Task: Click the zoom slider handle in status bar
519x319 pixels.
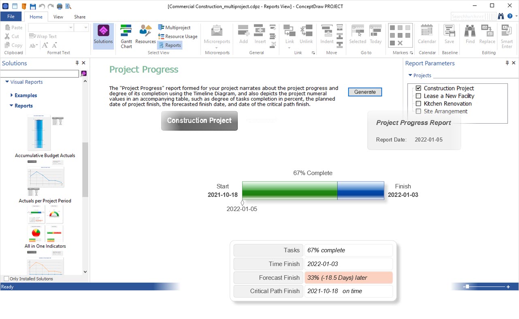Action: 468,287
